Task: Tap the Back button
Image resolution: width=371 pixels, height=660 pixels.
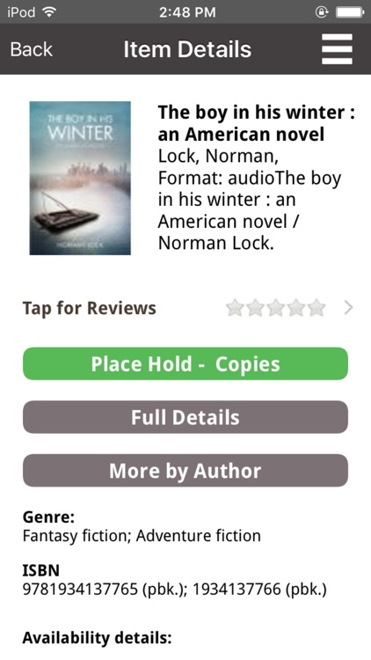Action: [31, 49]
